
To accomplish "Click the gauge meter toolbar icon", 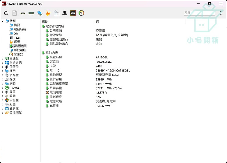I will click(x=81, y=13).
